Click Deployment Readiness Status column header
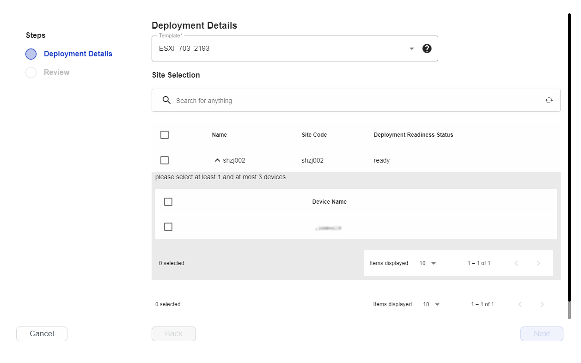Image resolution: width=581 pixels, height=363 pixels. [413, 135]
